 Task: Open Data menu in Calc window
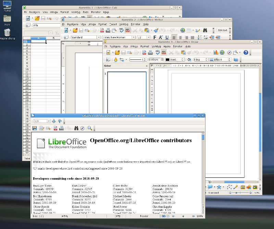(86, 12)
